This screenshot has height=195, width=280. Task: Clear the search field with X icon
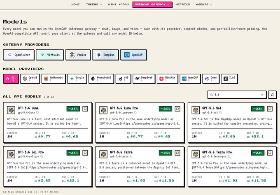coord(262,95)
